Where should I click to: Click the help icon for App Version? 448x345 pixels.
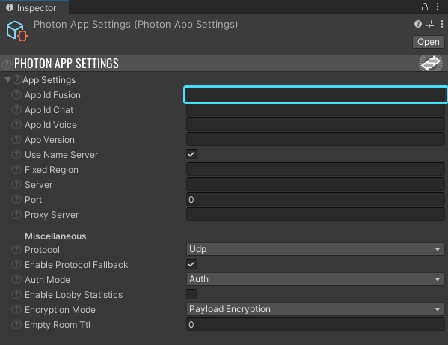pos(16,139)
